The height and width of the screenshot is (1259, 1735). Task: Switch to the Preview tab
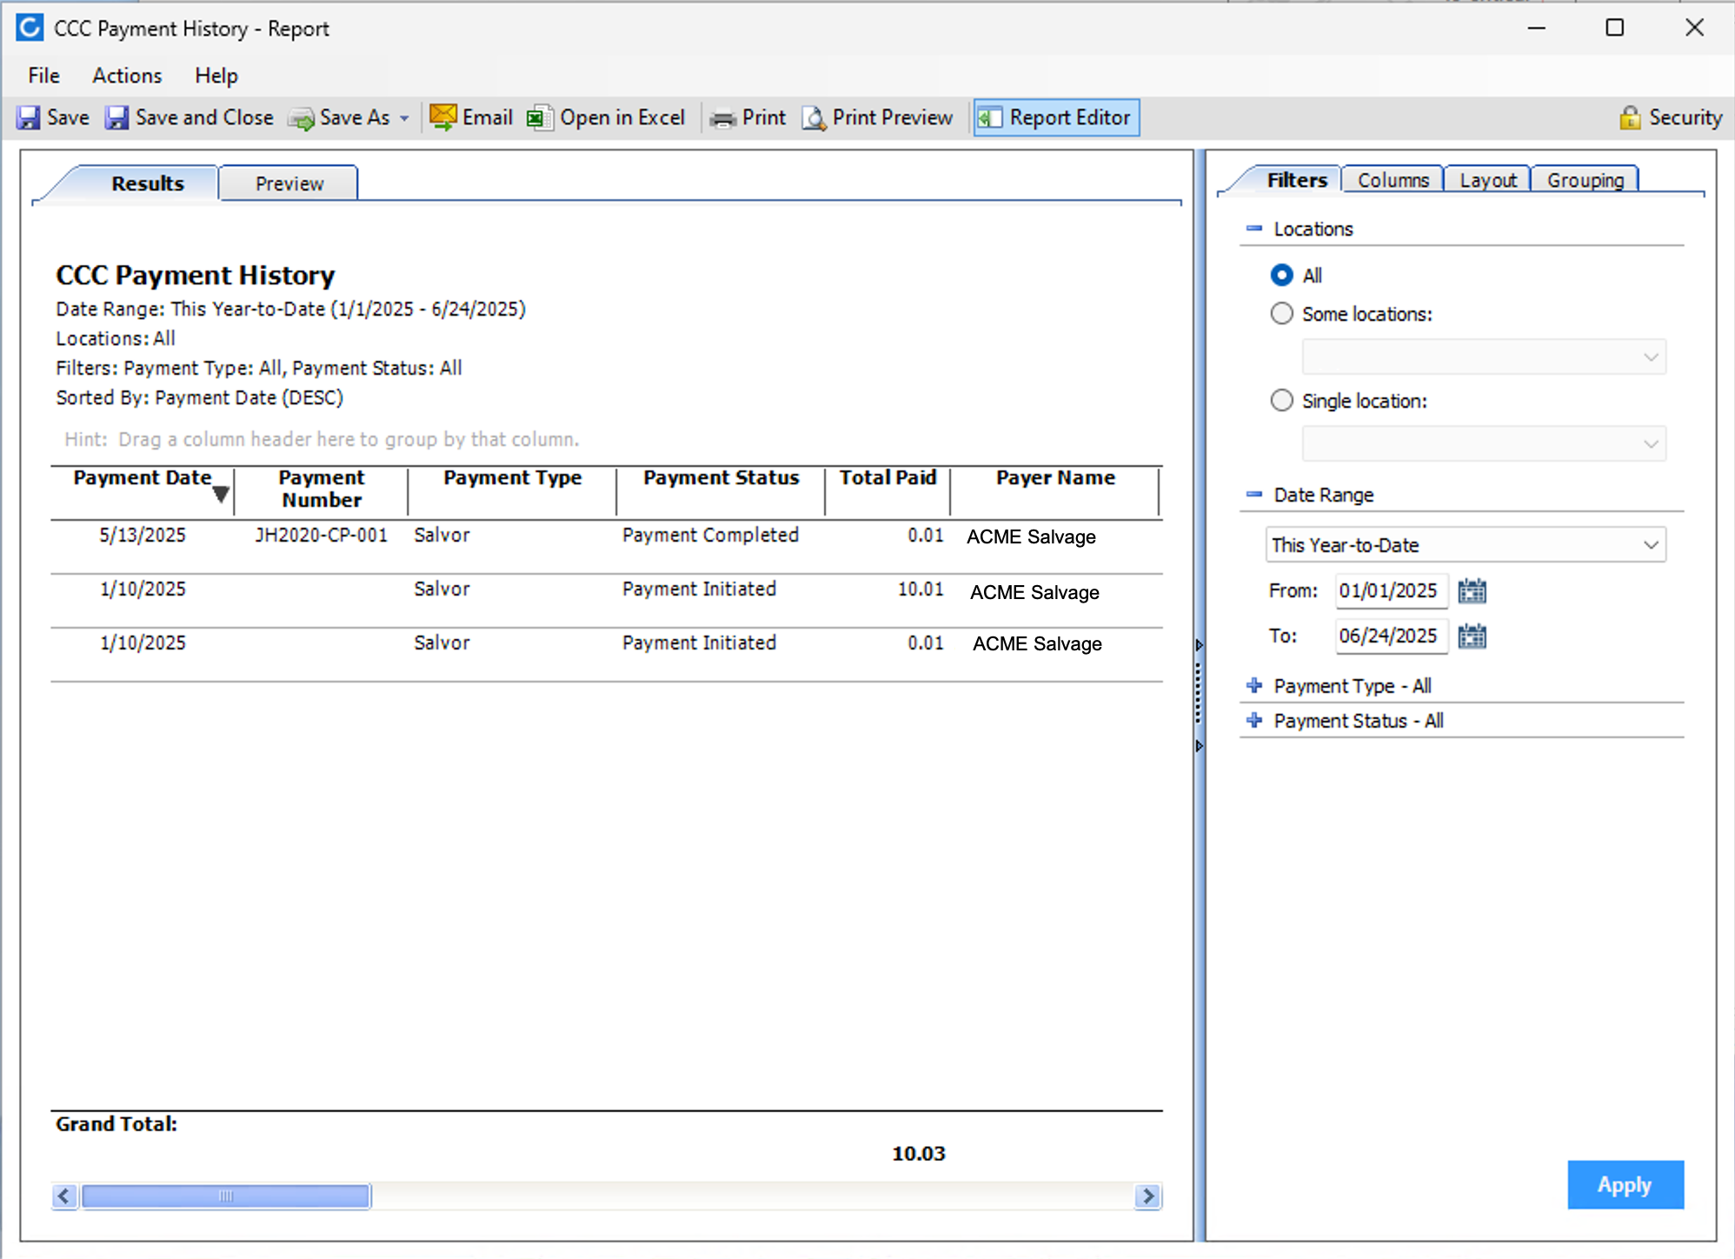(289, 183)
